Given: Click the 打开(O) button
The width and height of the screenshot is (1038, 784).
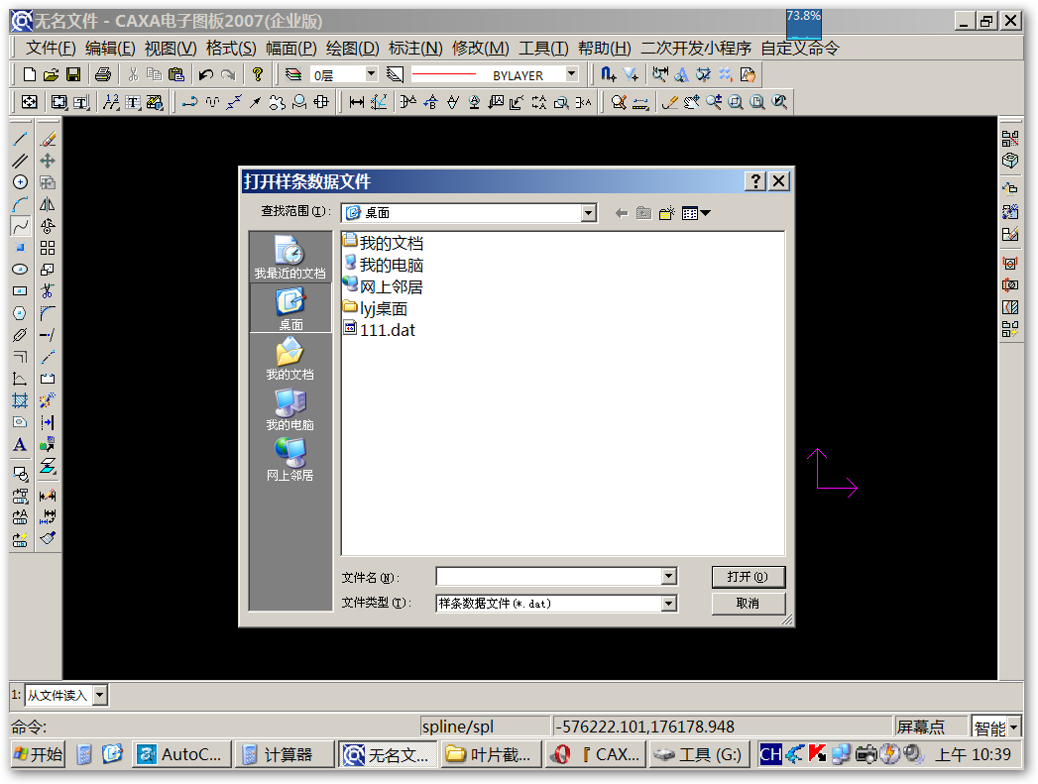Looking at the screenshot, I should pyautogui.click(x=749, y=577).
